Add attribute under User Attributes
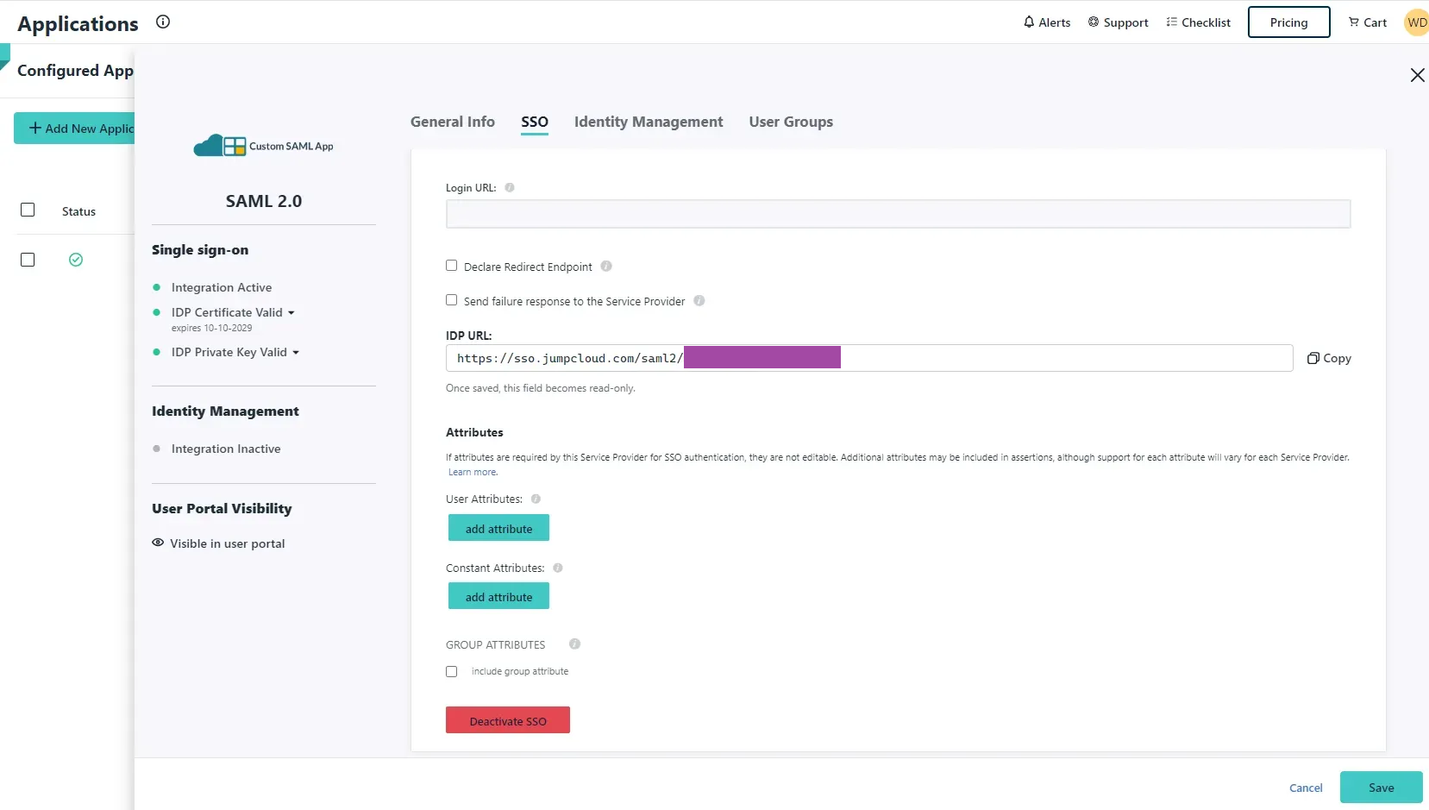 [x=498, y=528]
